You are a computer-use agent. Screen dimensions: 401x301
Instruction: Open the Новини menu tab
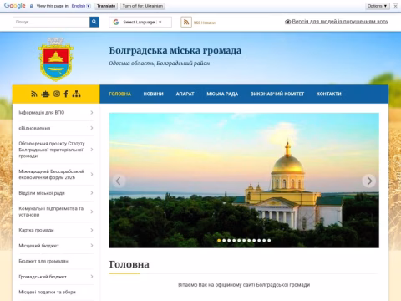coord(153,94)
